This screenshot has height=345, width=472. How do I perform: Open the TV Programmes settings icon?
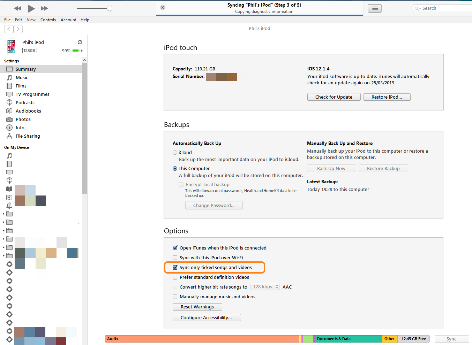point(9,94)
